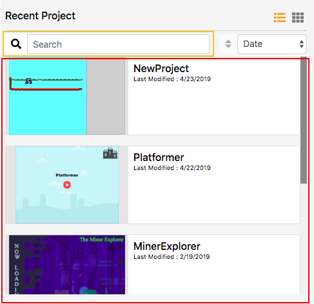Viewport: 314px width, 304px height.
Task: Select the Platformer title
Action: 159,157
